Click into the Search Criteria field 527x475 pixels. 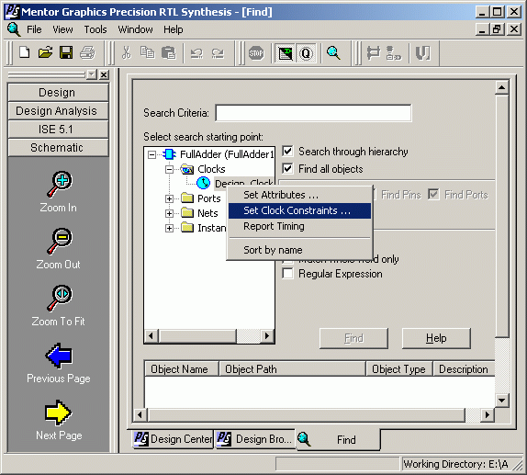313,113
